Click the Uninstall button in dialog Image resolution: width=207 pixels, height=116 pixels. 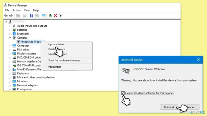pos(169,107)
